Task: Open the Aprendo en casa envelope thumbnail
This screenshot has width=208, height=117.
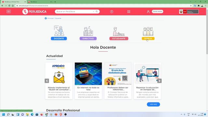Action: 59,74
